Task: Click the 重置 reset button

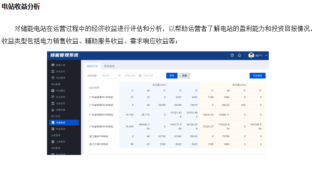Action: point(184,75)
